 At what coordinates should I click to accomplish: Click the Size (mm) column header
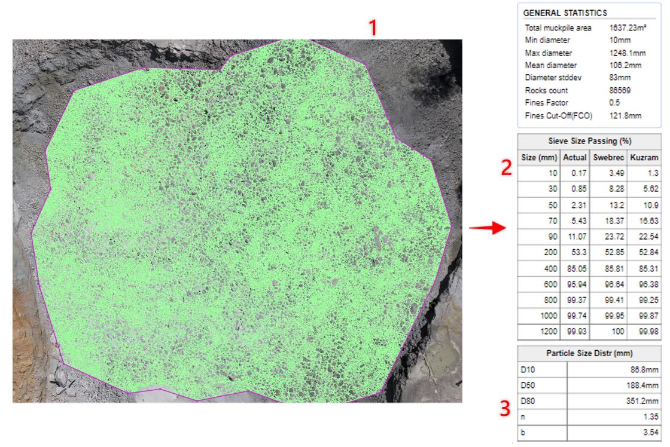point(539,157)
